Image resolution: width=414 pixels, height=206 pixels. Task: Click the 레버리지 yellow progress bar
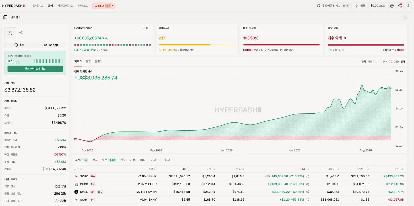click(197, 45)
